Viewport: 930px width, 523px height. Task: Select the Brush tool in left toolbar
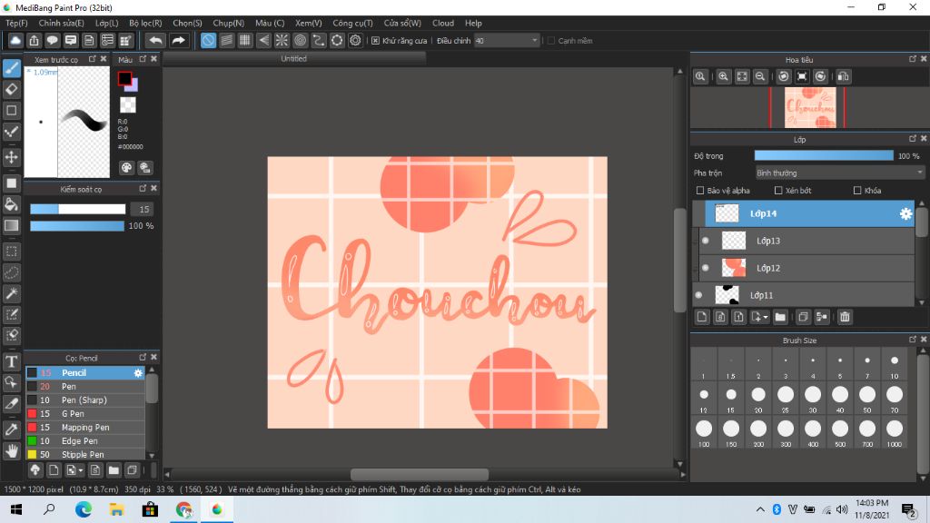(12, 68)
